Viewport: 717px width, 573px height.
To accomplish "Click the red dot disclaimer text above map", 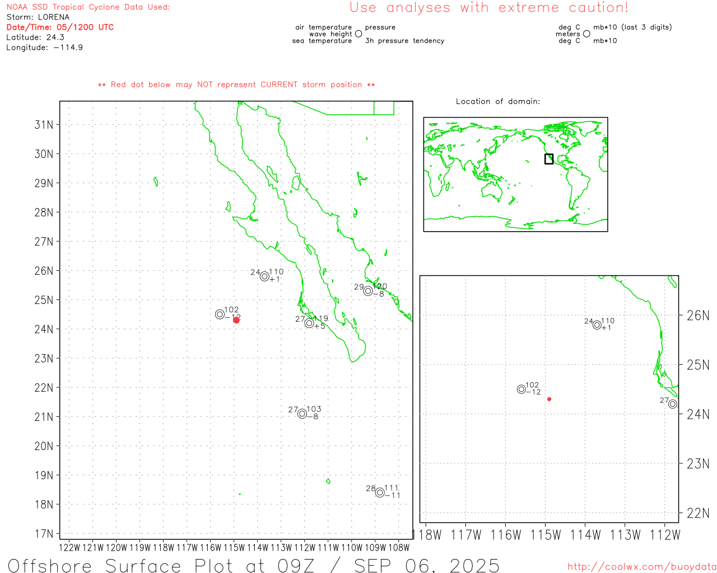I will click(x=236, y=84).
